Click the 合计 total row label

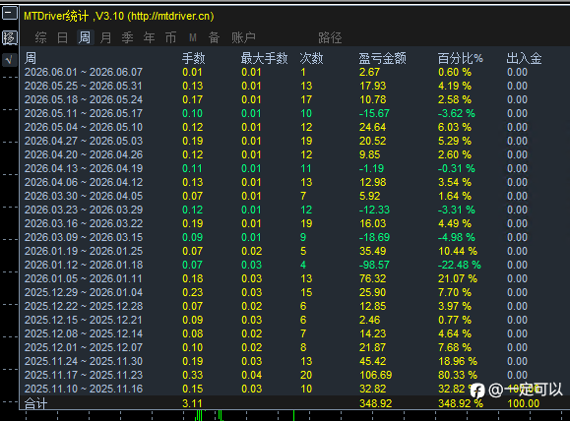pyautogui.click(x=35, y=403)
